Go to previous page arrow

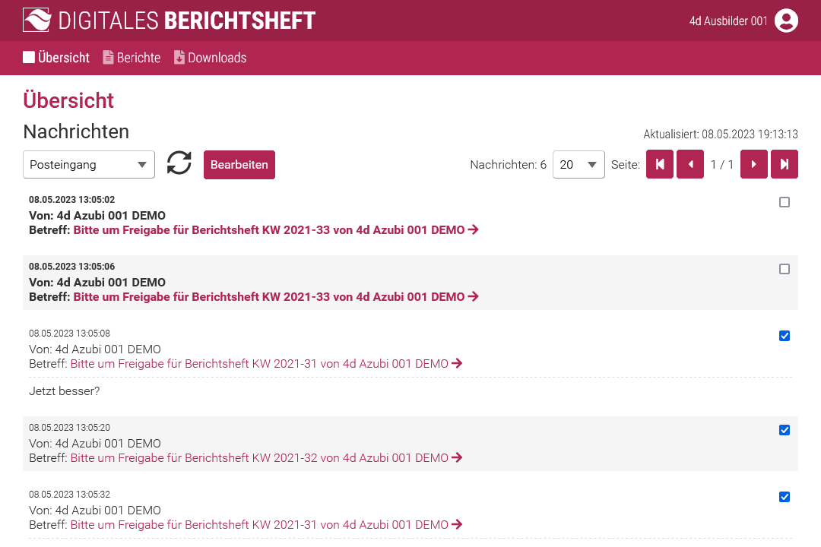(x=690, y=165)
